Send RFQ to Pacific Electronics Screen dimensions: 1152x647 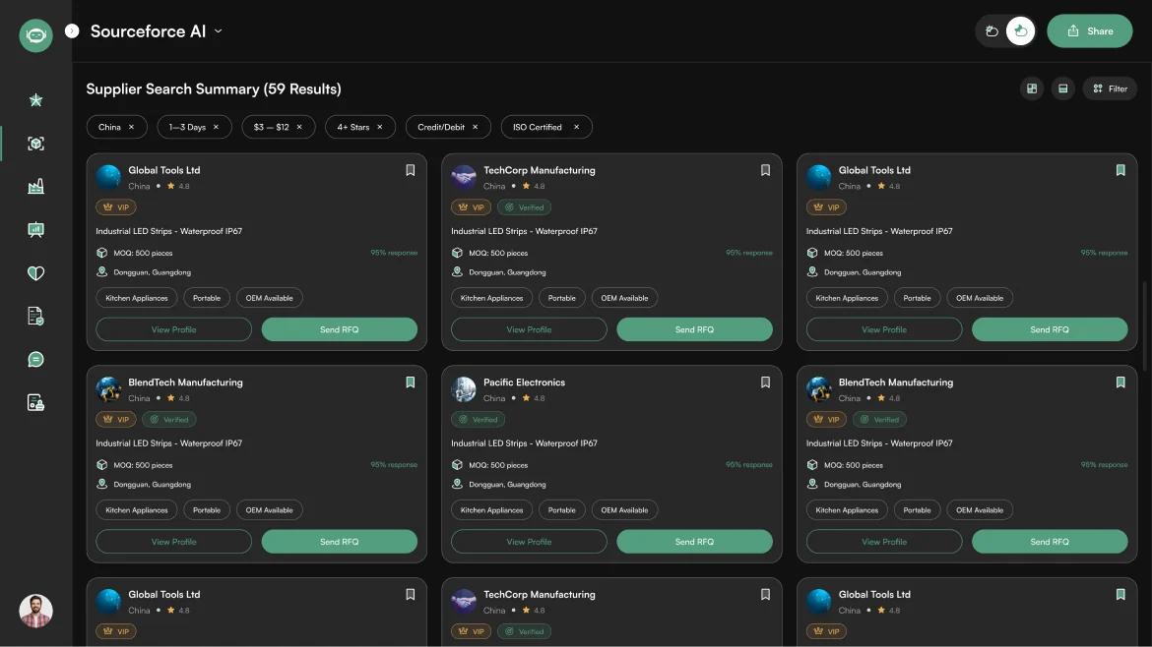[x=694, y=542]
